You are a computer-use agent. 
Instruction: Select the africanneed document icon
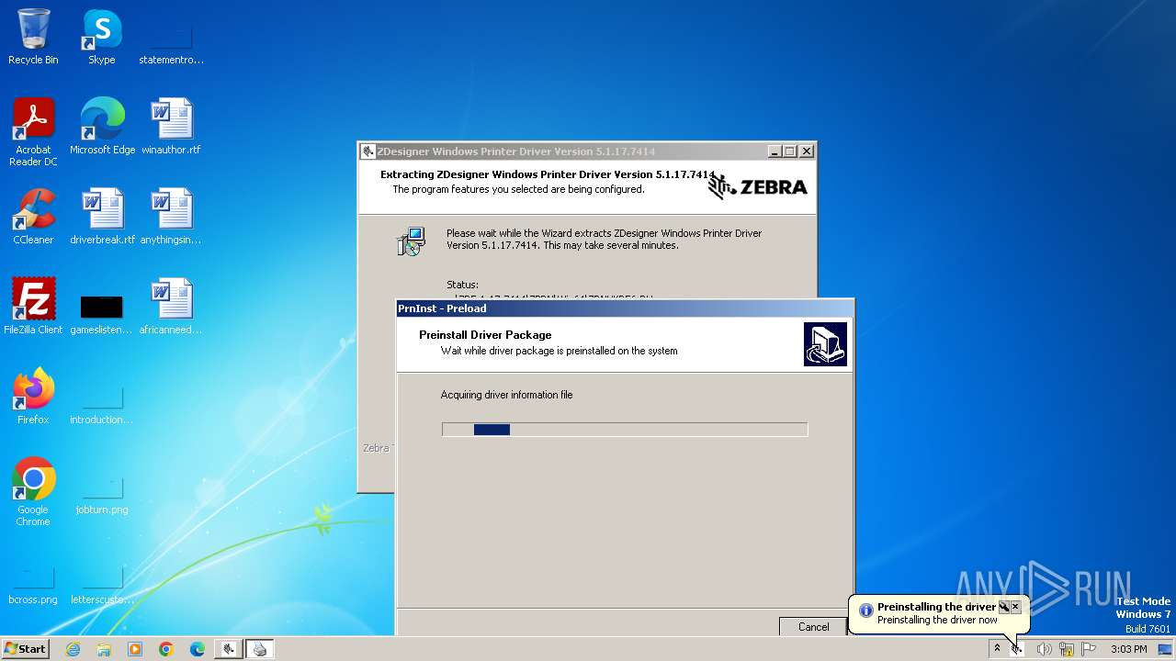point(171,307)
